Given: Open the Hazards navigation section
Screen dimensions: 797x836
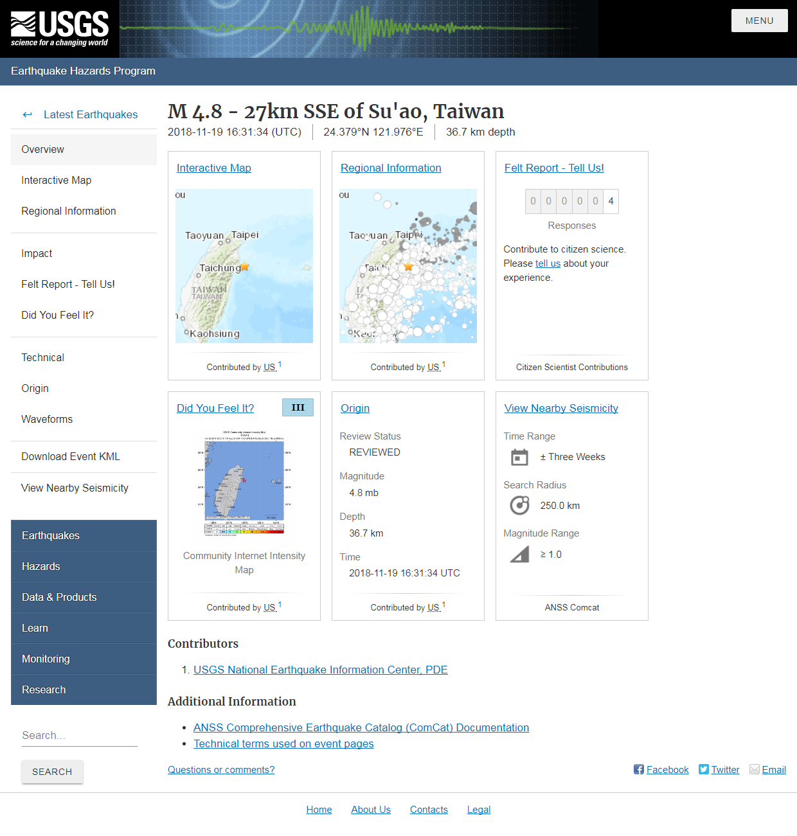Looking at the screenshot, I should (84, 566).
